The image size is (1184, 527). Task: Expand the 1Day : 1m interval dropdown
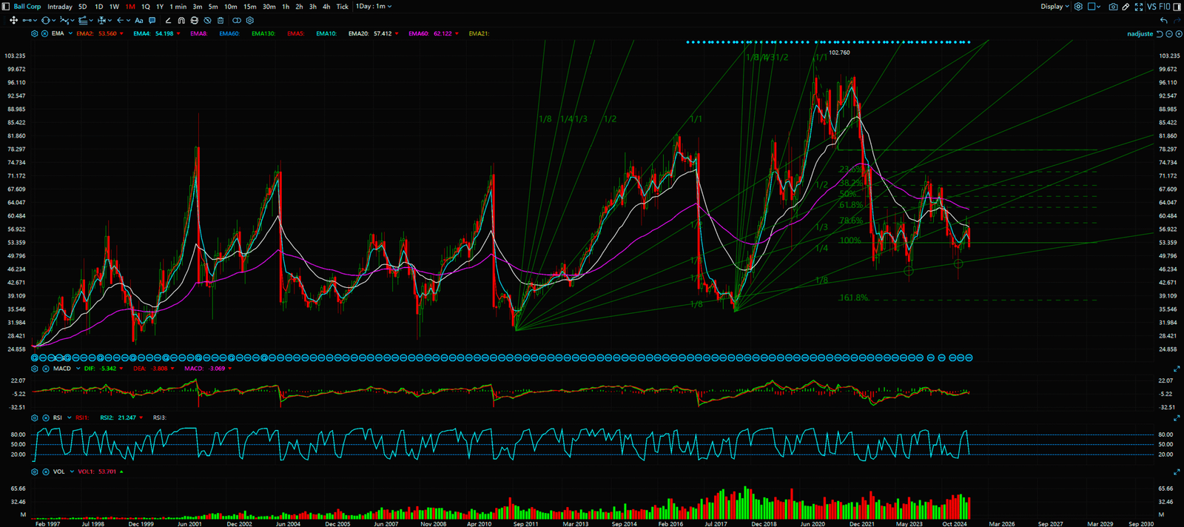tap(374, 7)
